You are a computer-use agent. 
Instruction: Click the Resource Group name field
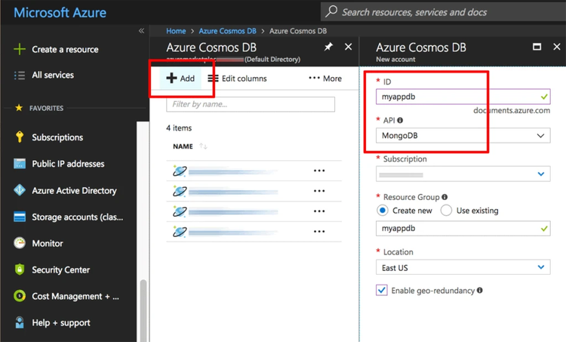point(463,229)
